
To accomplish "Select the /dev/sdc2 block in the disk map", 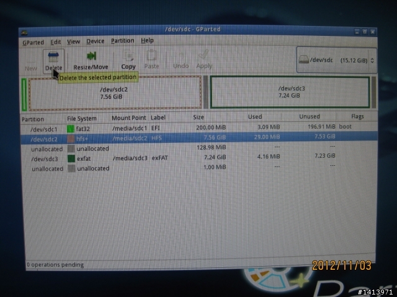I will pos(115,93).
